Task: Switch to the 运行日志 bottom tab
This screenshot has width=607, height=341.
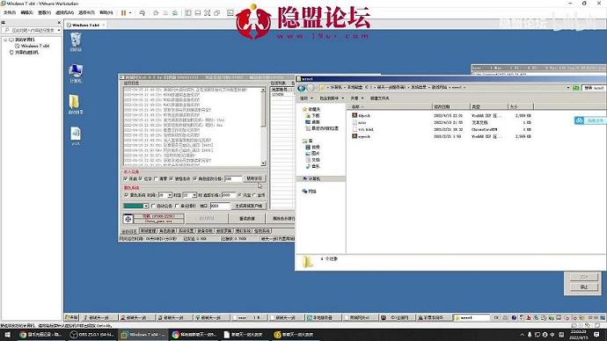Action: click(x=129, y=231)
